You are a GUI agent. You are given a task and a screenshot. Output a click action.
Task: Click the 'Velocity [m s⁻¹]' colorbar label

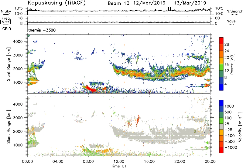pos(240,126)
